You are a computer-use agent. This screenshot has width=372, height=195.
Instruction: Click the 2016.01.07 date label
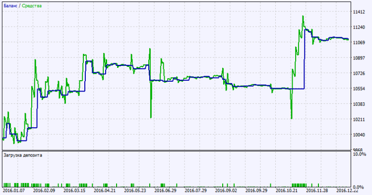pos(14,191)
